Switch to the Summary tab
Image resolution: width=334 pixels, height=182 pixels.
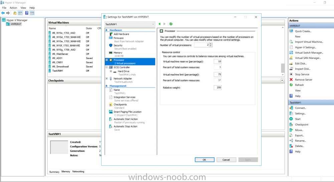54,172
